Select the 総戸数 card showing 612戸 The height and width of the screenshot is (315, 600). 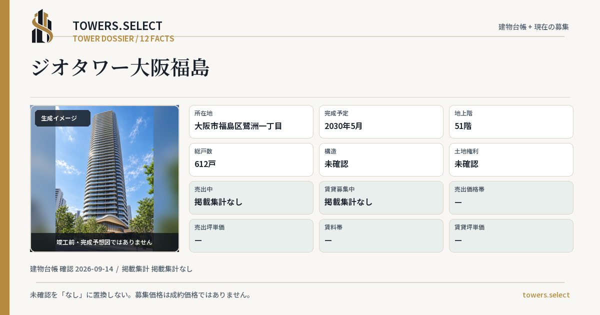point(251,159)
